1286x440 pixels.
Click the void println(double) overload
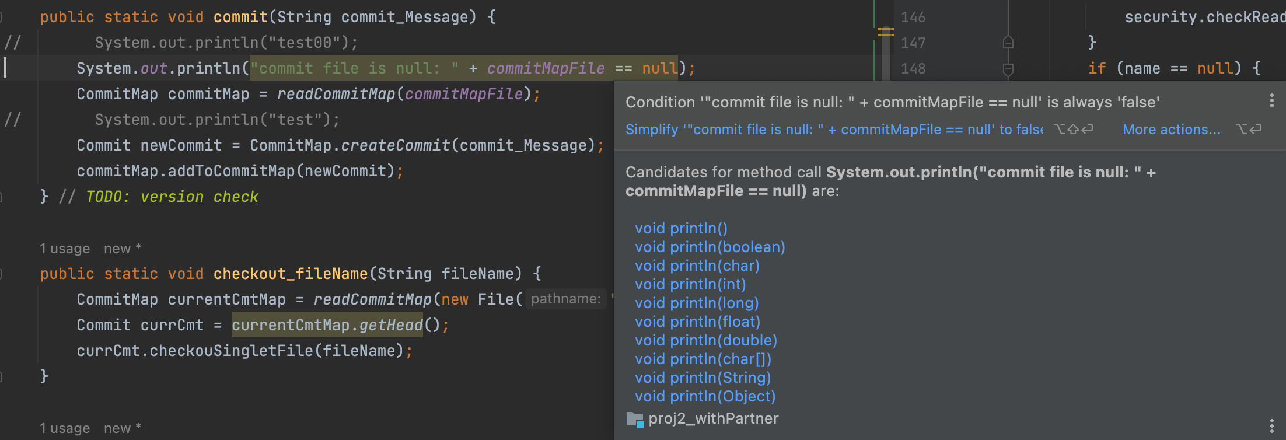[x=705, y=340]
